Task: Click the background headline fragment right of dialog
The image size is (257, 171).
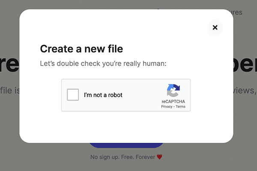Action: click(x=245, y=64)
